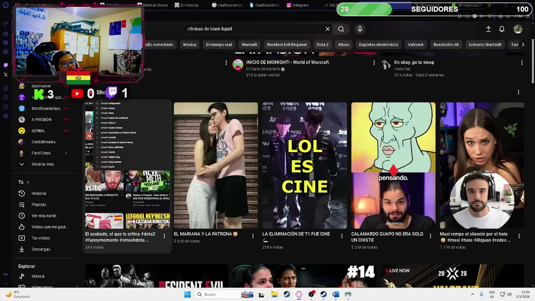Start voice search with microphone icon

pos(360,29)
